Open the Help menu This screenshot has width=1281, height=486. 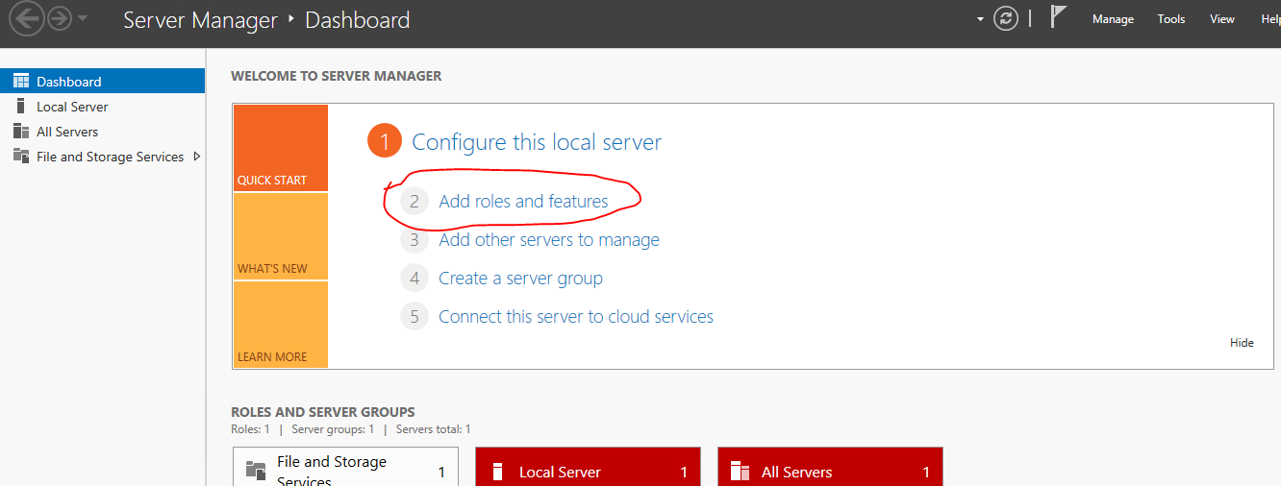pyautogui.click(x=1270, y=19)
